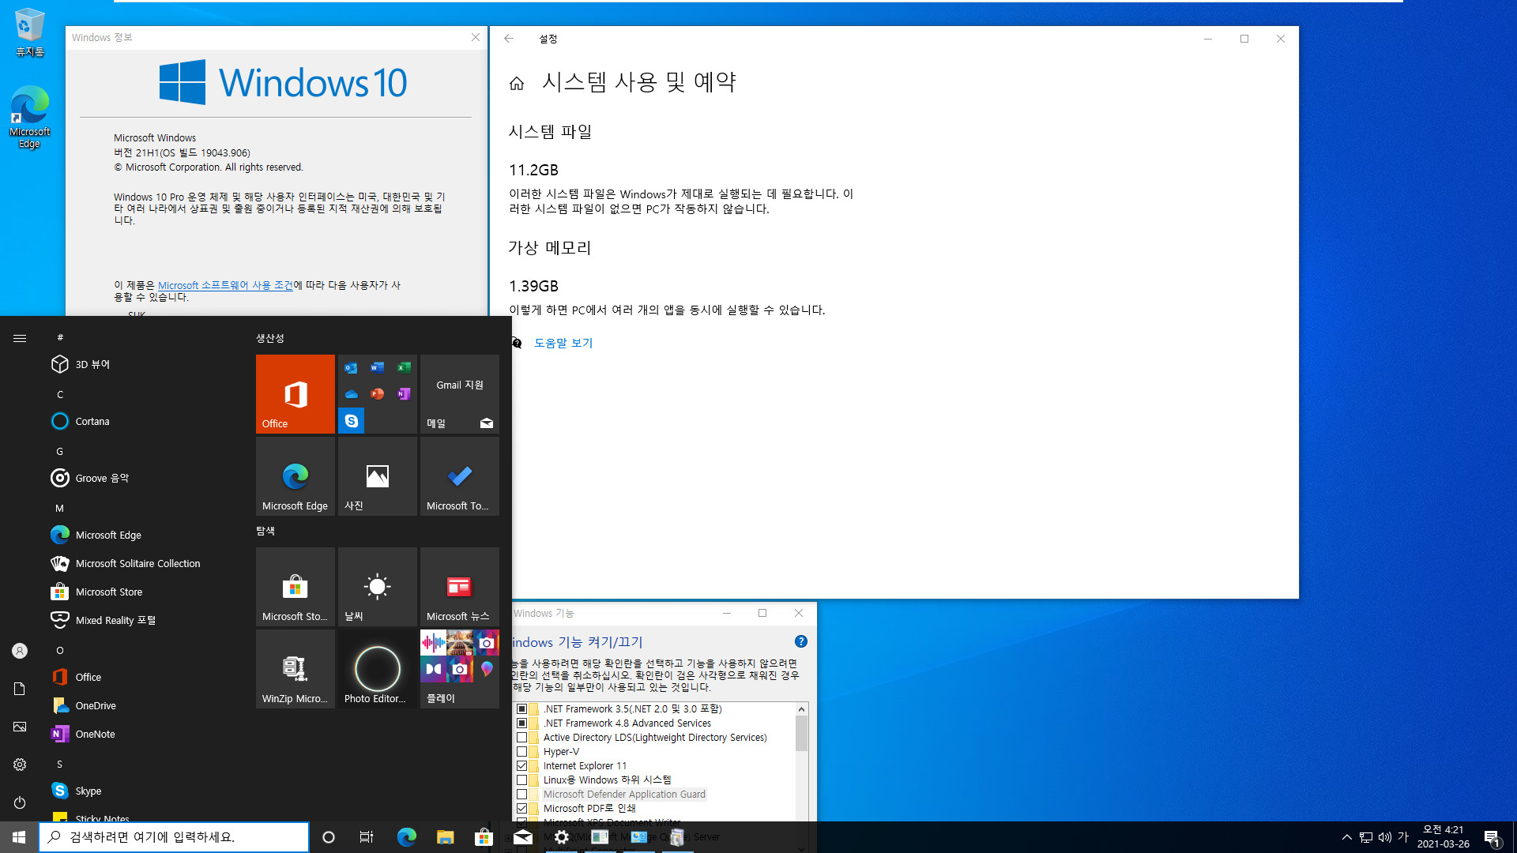Open Recycle Bin desktop icon
Image resolution: width=1517 pixels, height=853 pixels.
pyautogui.click(x=30, y=33)
